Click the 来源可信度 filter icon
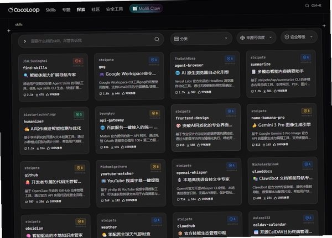The width and height of the screenshot is (332, 238). (242, 38)
